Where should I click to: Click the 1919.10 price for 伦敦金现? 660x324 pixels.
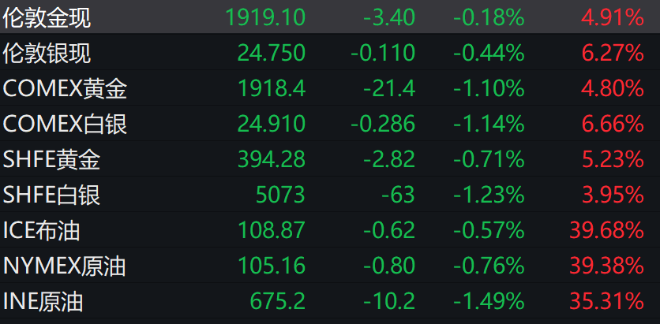click(265, 17)
